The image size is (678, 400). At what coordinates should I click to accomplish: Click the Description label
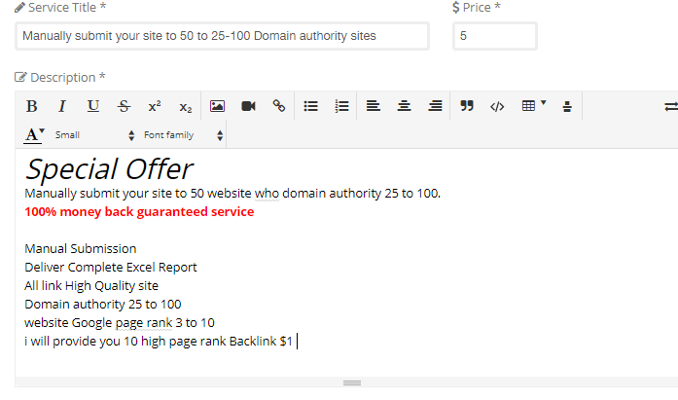point(60,78)
